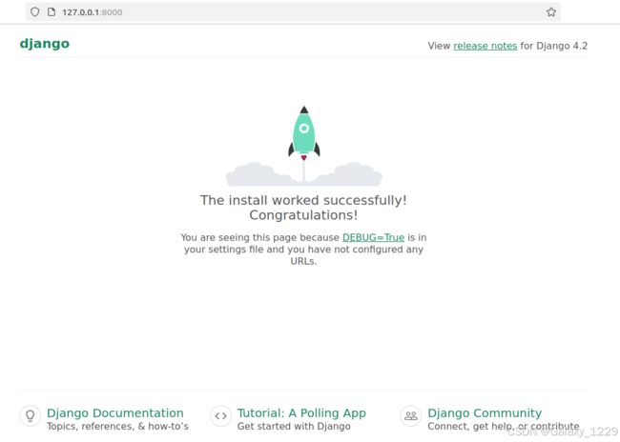
Task: Open Django Community link
Action: [485, 412]
